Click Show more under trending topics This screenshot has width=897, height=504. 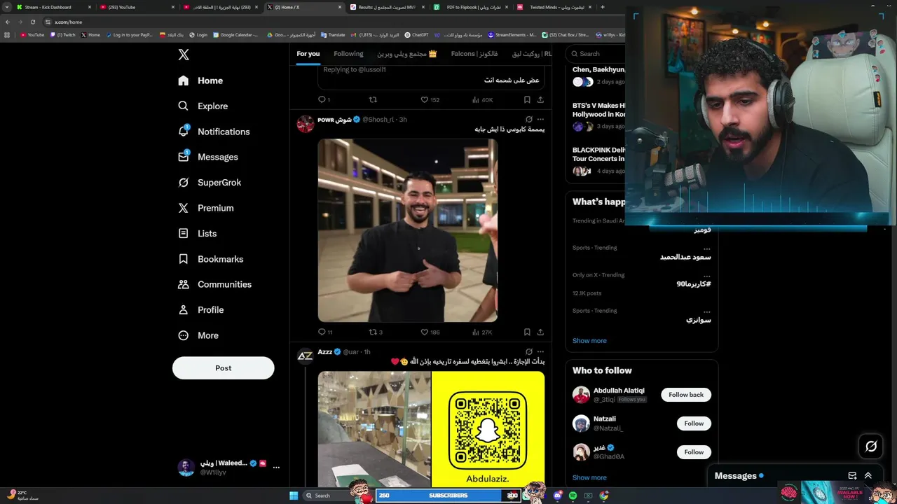[x=589, y=341]
